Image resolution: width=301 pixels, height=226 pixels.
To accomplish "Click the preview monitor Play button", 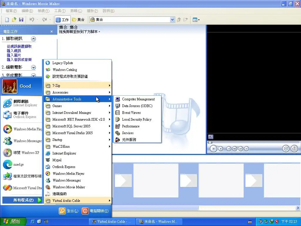I will [213, 149].
